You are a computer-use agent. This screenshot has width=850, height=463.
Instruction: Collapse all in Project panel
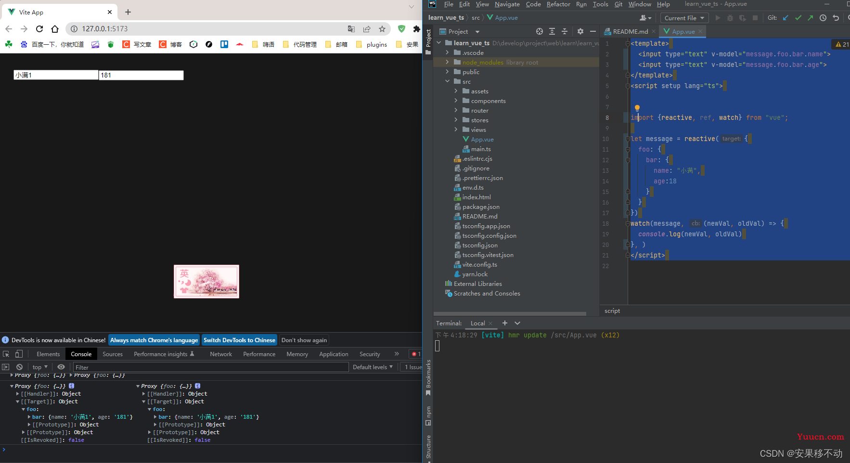(x=565, y=31)
